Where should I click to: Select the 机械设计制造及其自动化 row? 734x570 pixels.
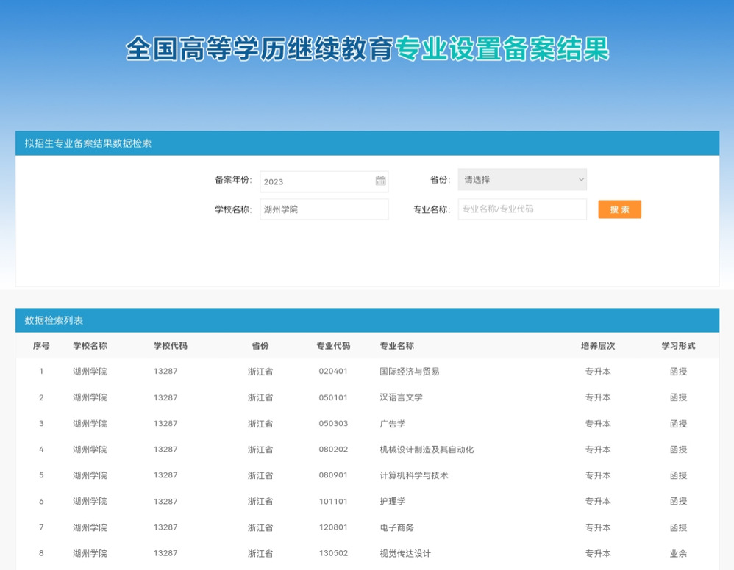pos(427,450)
